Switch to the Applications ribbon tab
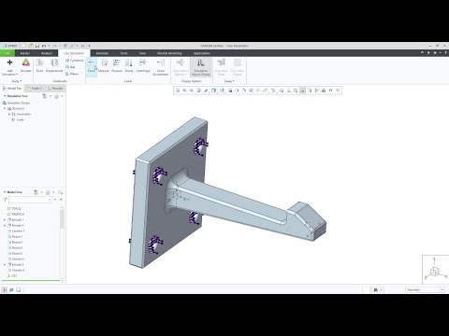Screen dimensions: 449x336 202,53
